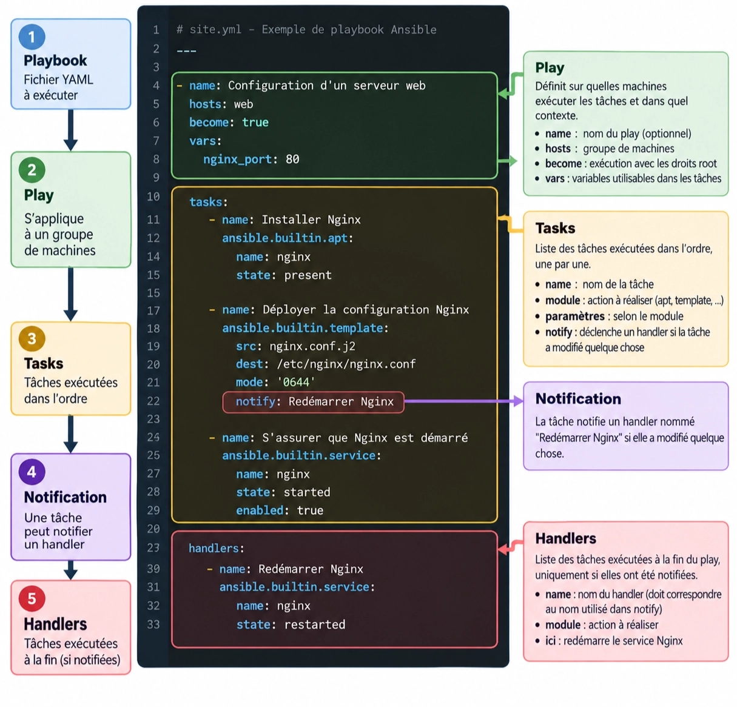The height and width of the screenshot is (707, 737).
Task: Click the "ansible.builtin.template:" module line
Action: [305, 328]
